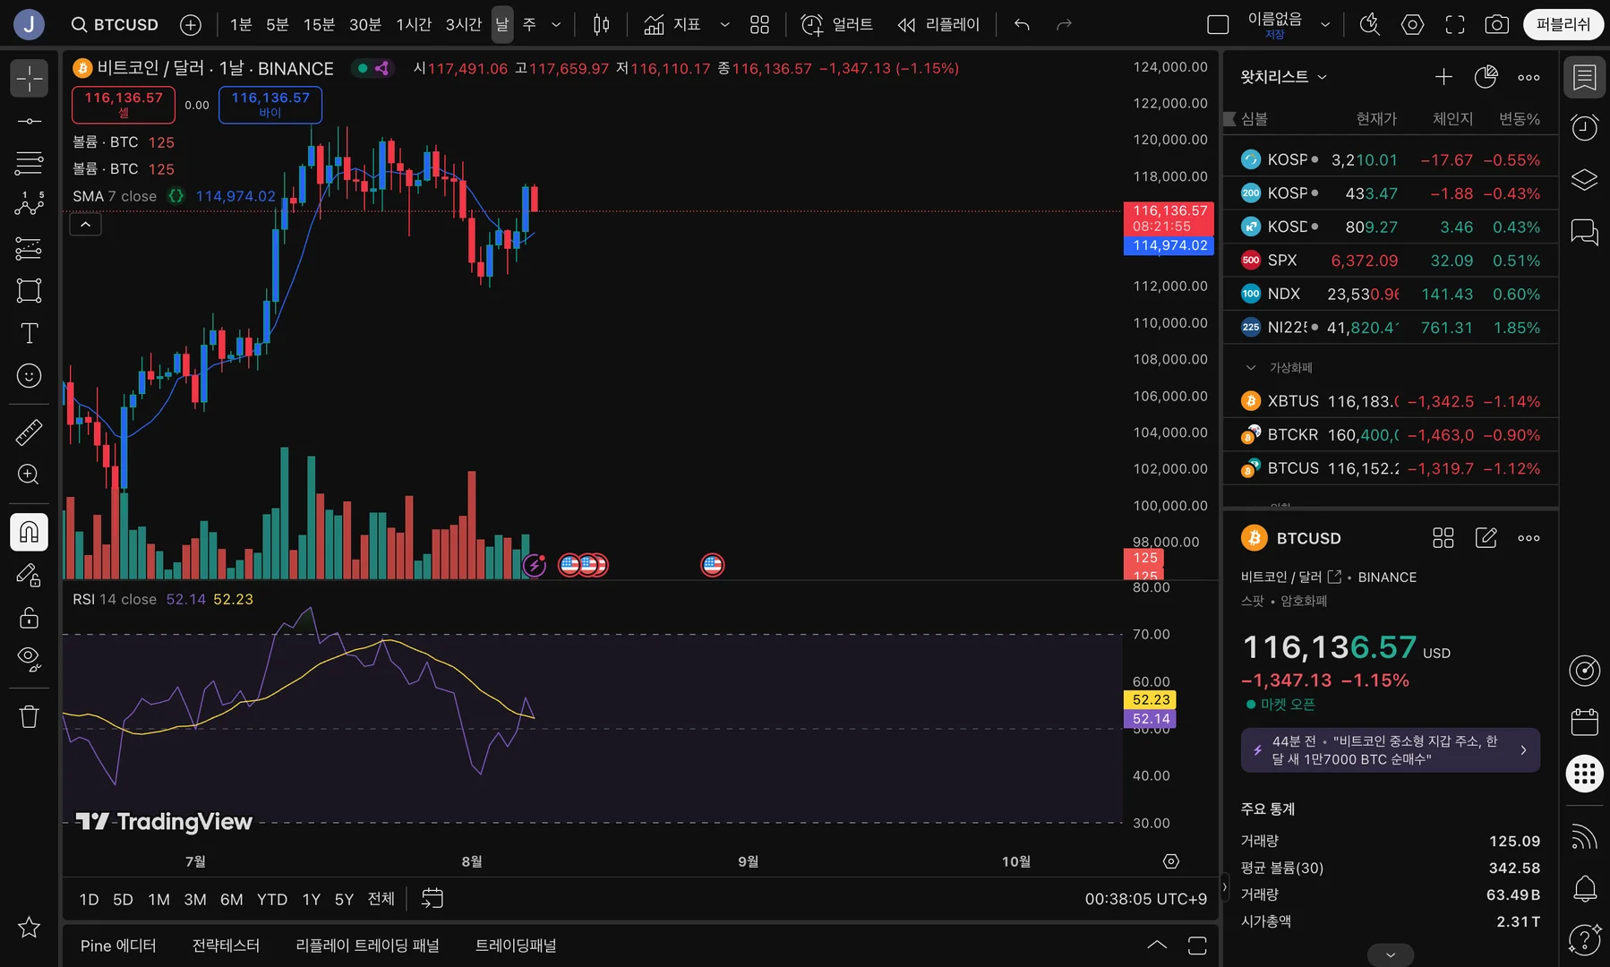
Task: Edit BTCUSD symbol note pencil icon
Action: [x=1486, y=538]
